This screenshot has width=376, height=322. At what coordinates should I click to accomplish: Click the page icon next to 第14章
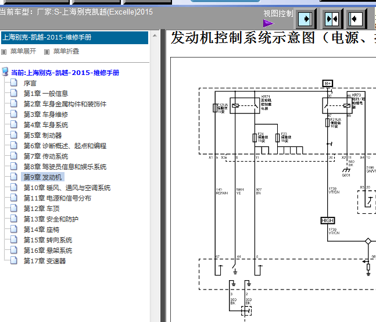click(x=14, y=229)
